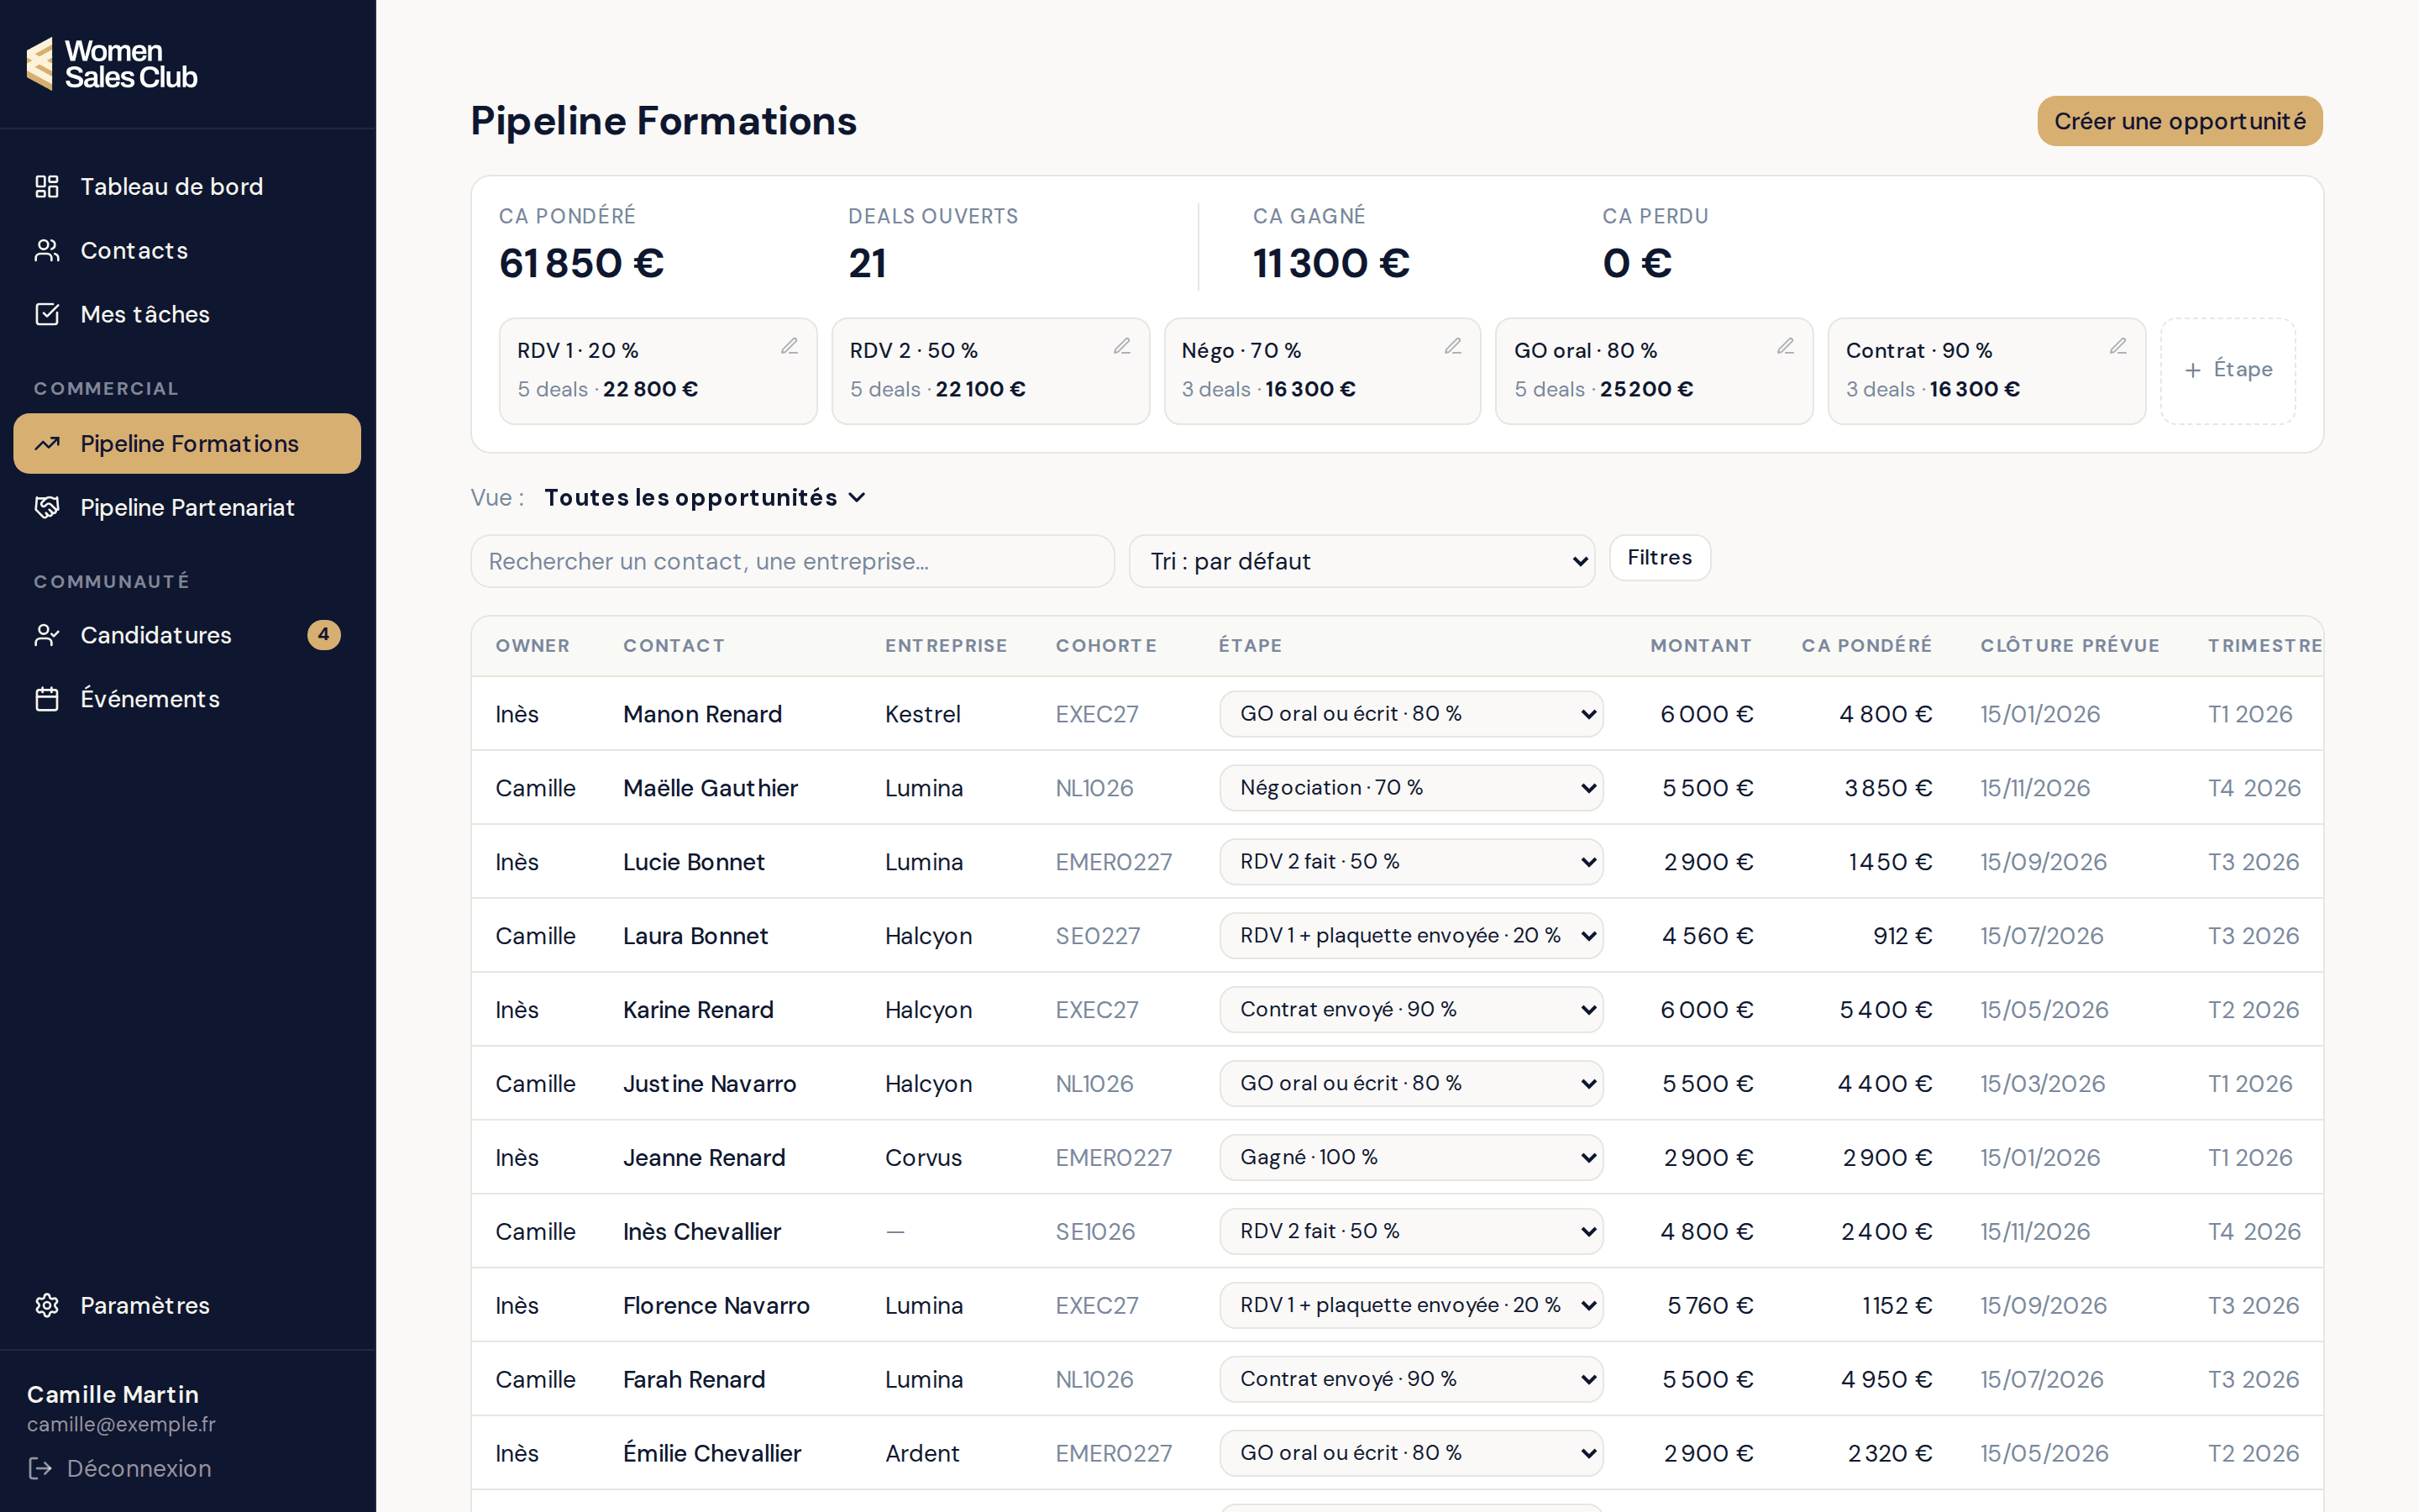Open Pipeline Partenariat in the sidebar
This screenshot has height=1512, width=2419.
(187, 508)
